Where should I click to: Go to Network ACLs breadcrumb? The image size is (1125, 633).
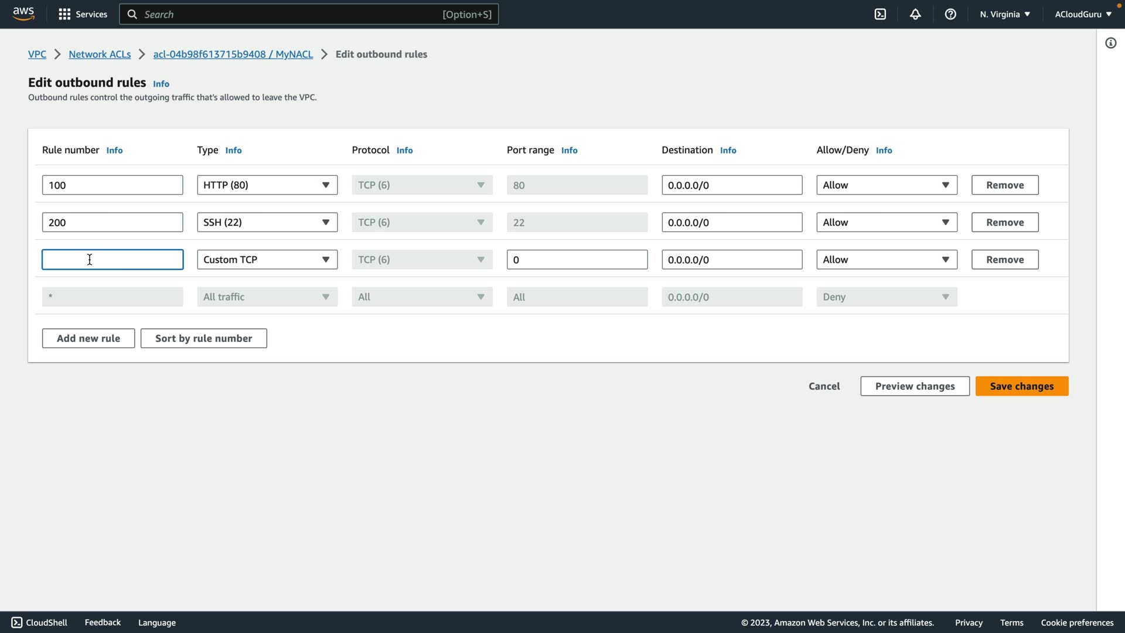coord(100,54)
